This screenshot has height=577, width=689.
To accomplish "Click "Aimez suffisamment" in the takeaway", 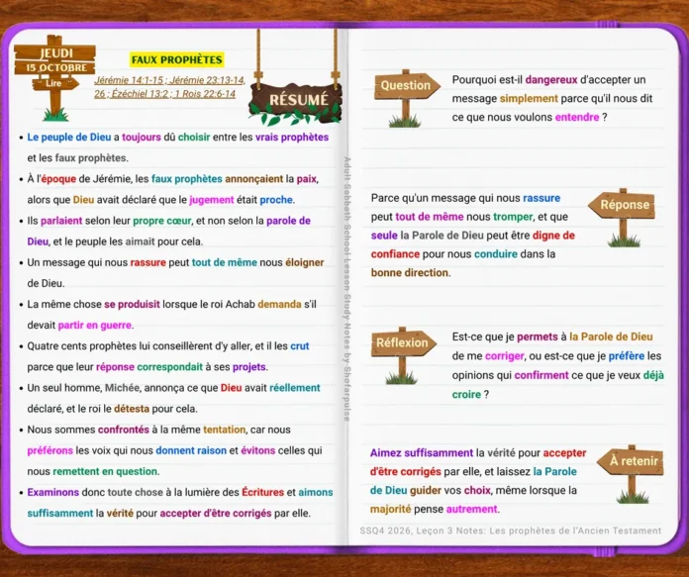I will pos(422,453).
